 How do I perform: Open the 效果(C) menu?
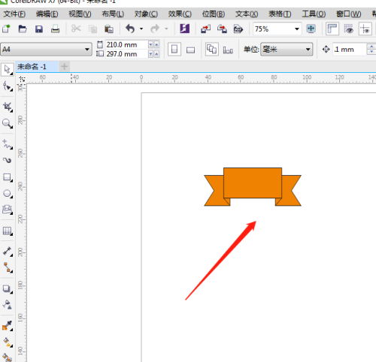pyautogui.click(x=180, y=14)
